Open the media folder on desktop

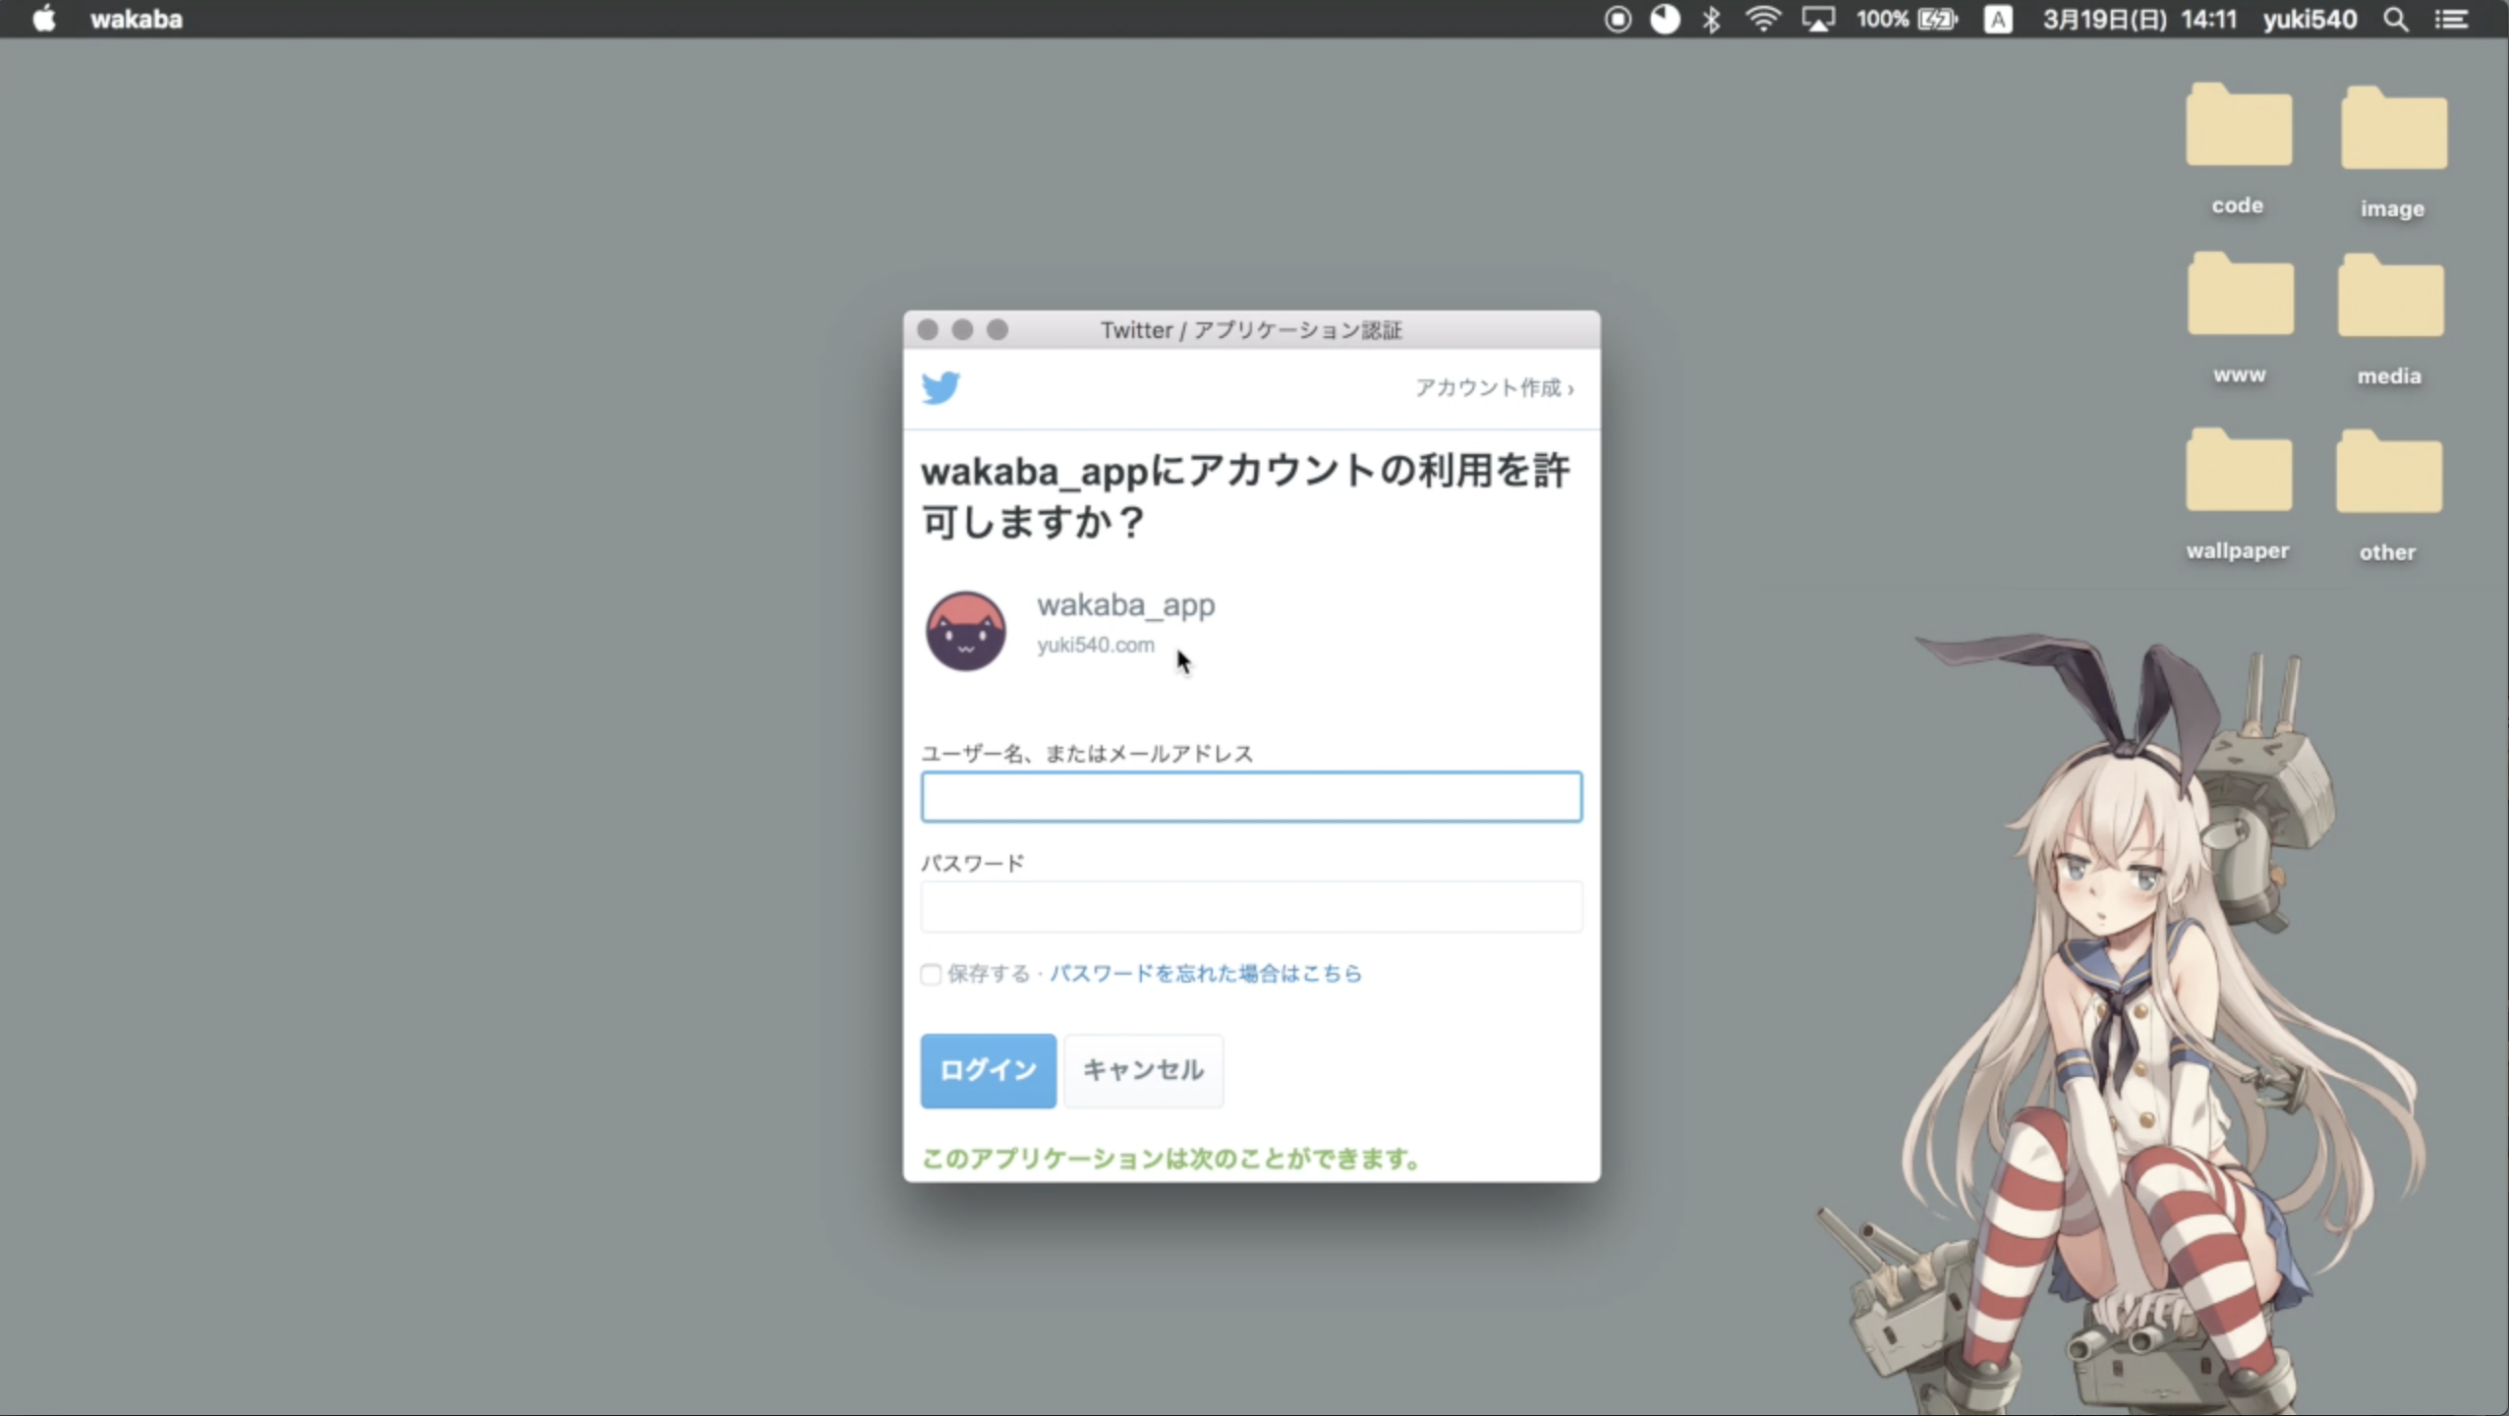coord(2389,298)
